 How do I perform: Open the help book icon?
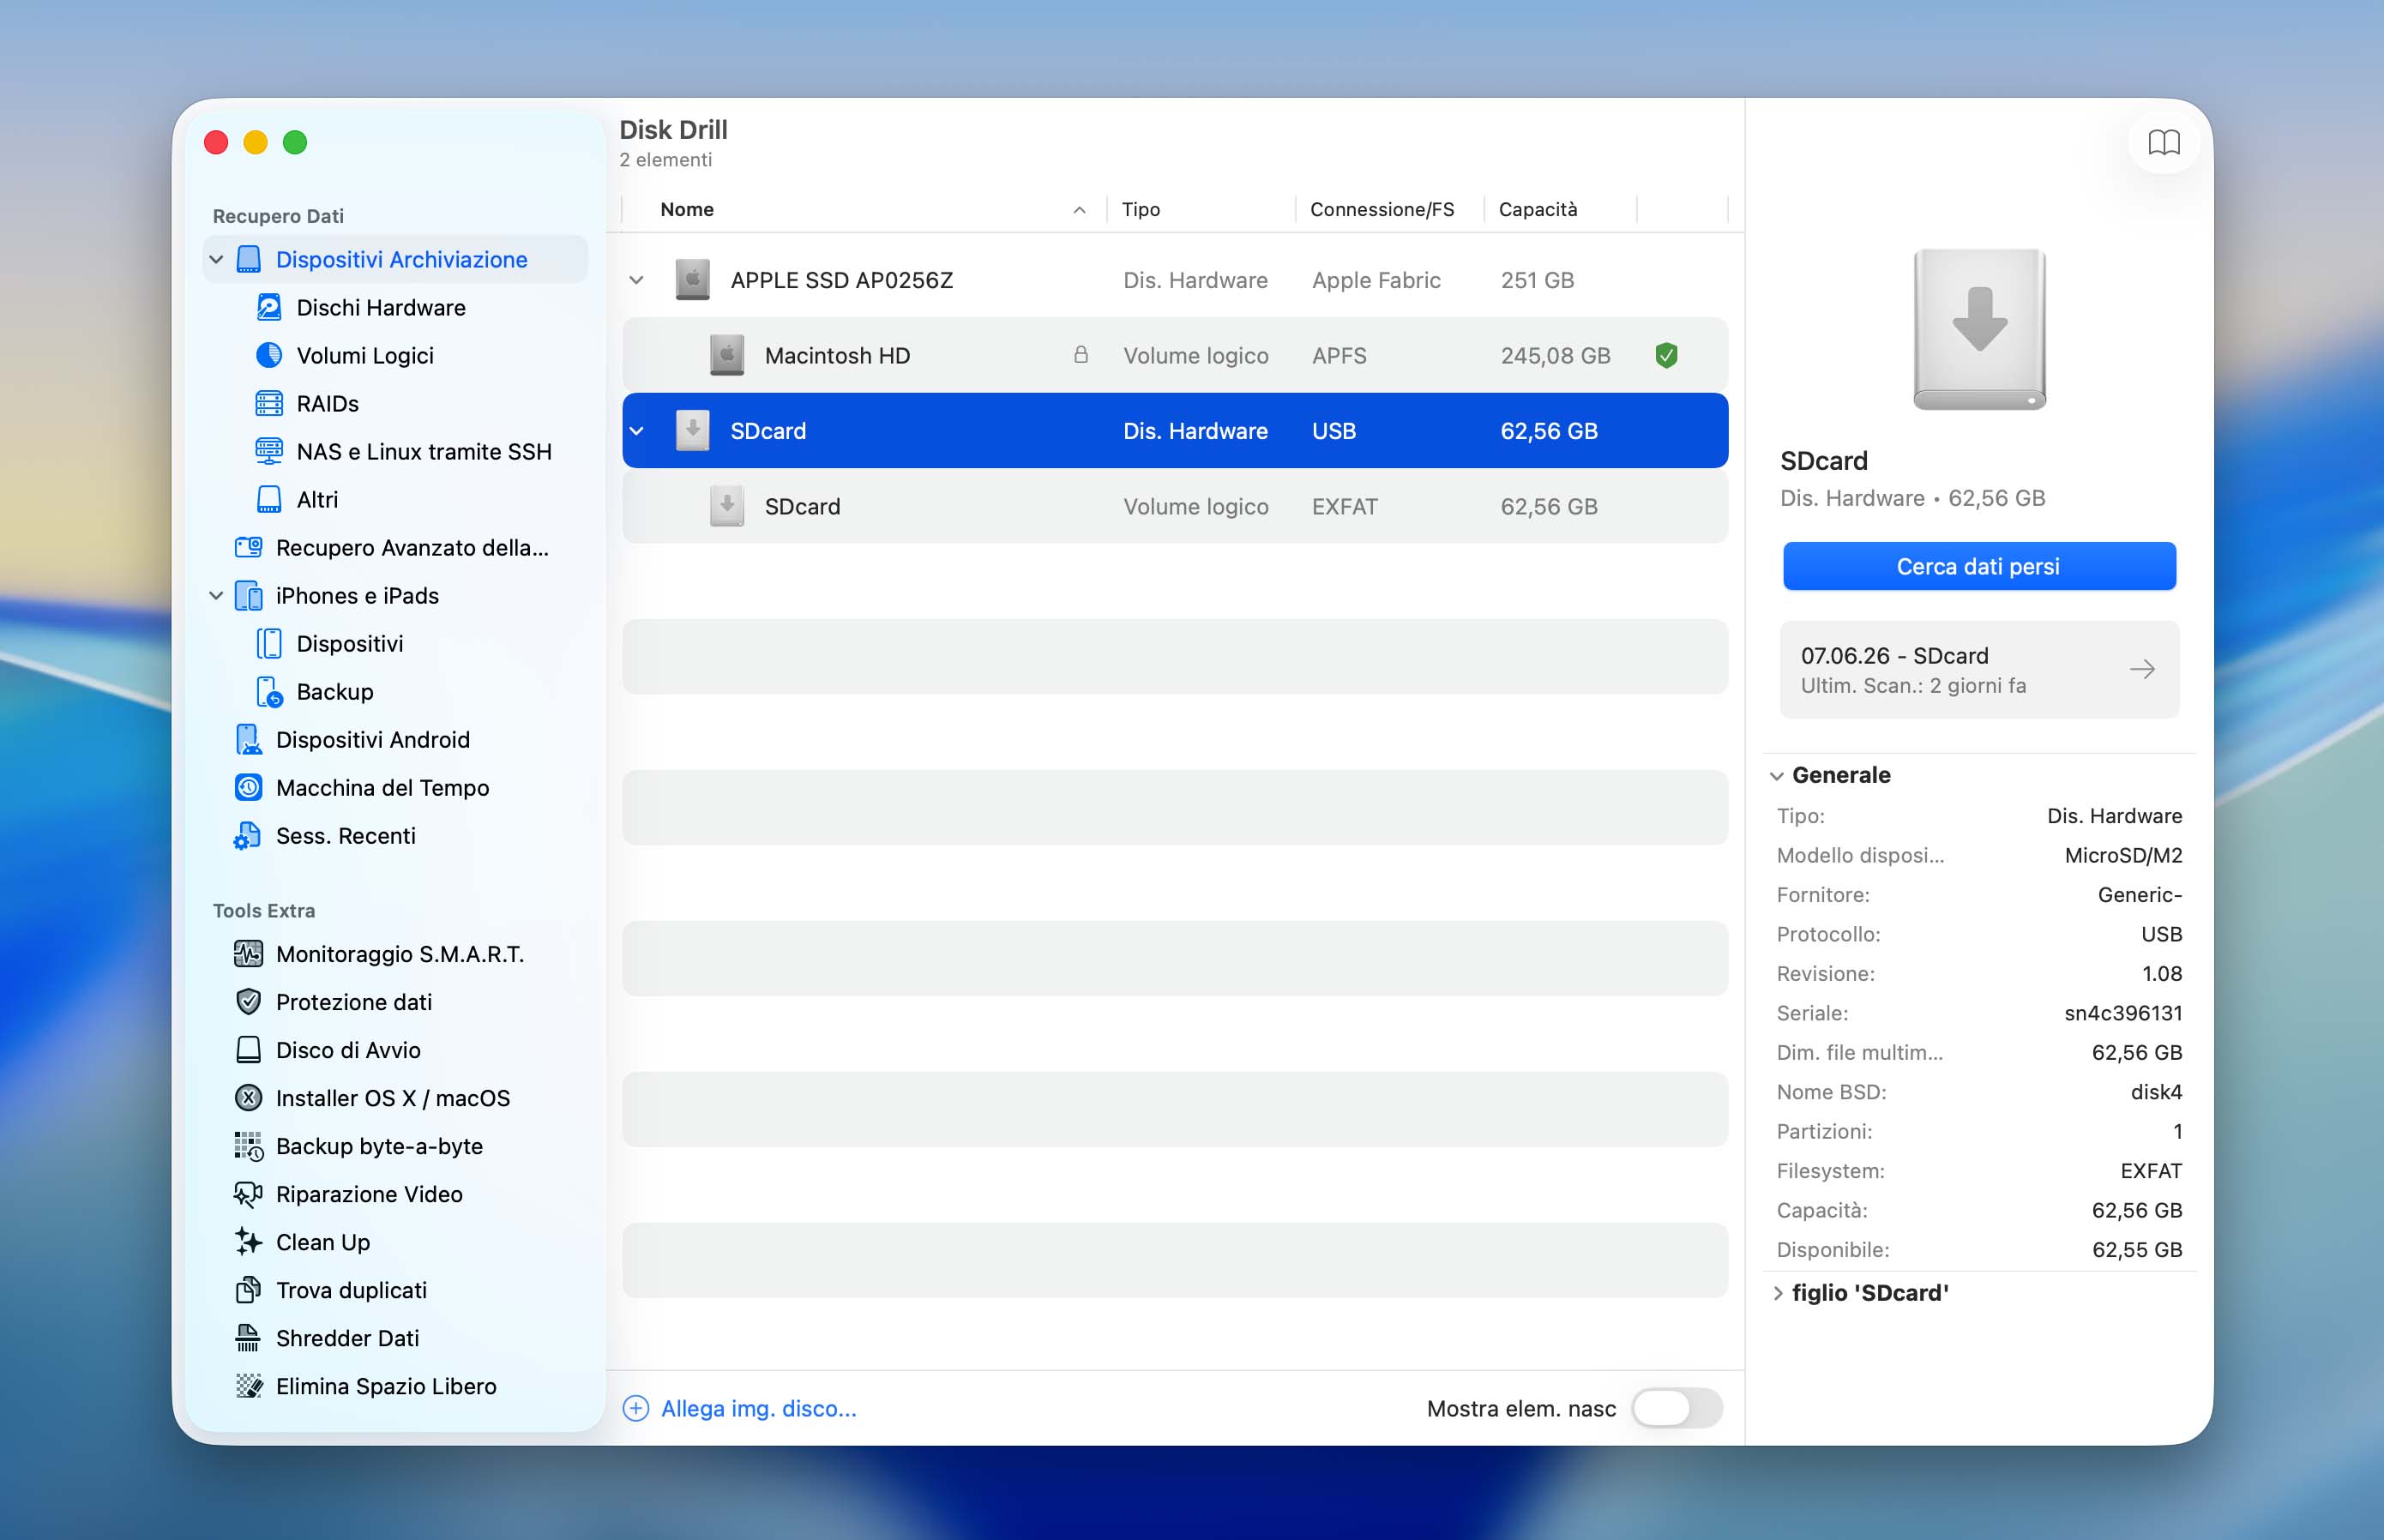click(x=2163, y=142)
